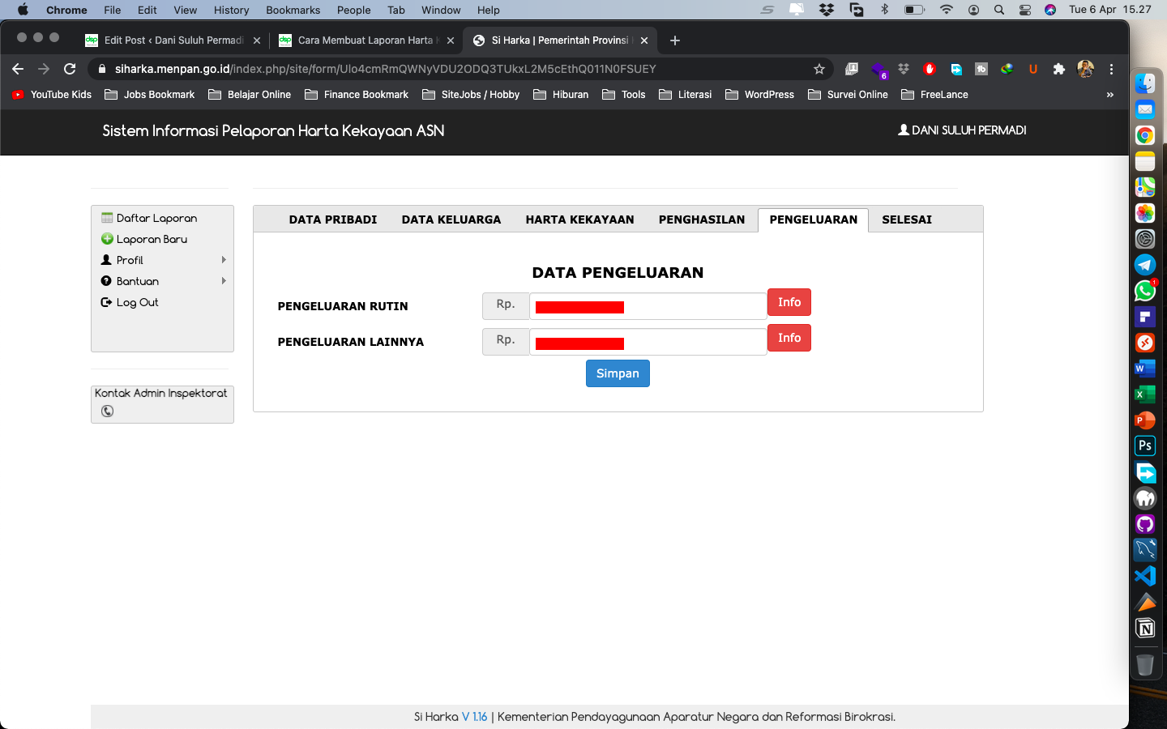Open Chrome Extensions puzzle icon
The height and width of the screenshot is (729, 1167).
[x=1058, y=69]
